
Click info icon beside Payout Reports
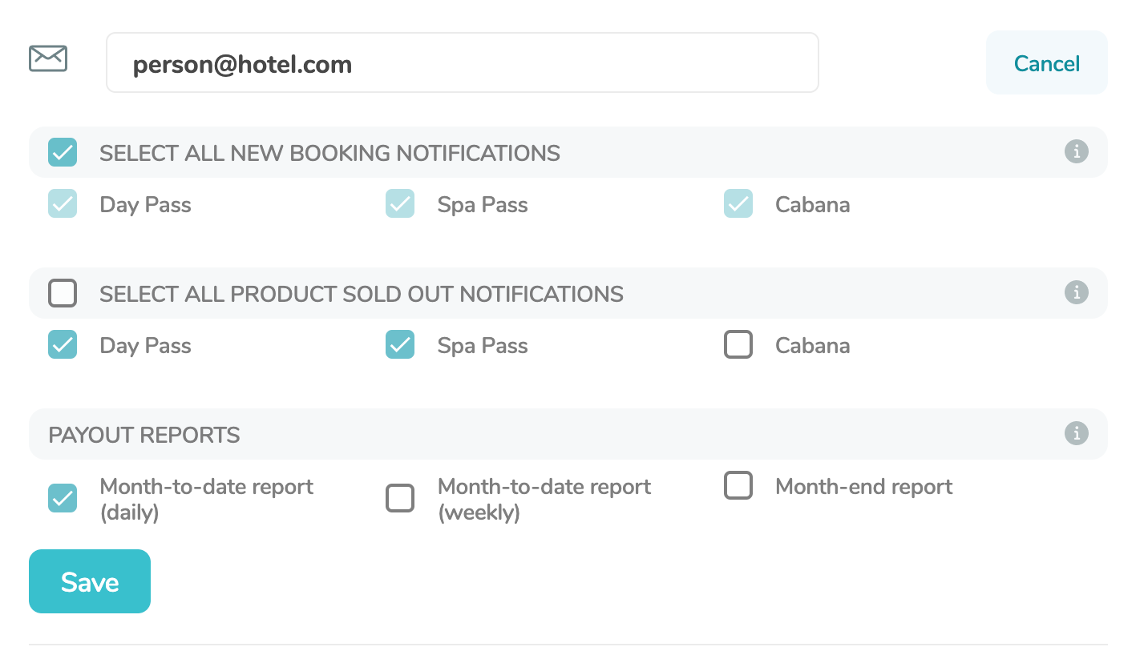point(1076,433)
